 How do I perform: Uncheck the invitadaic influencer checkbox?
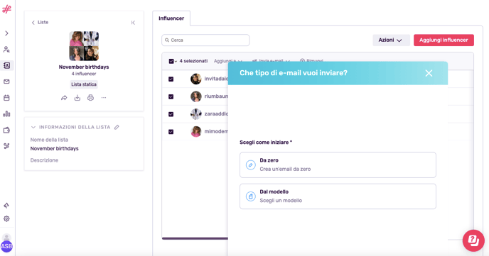pos(171,79)
